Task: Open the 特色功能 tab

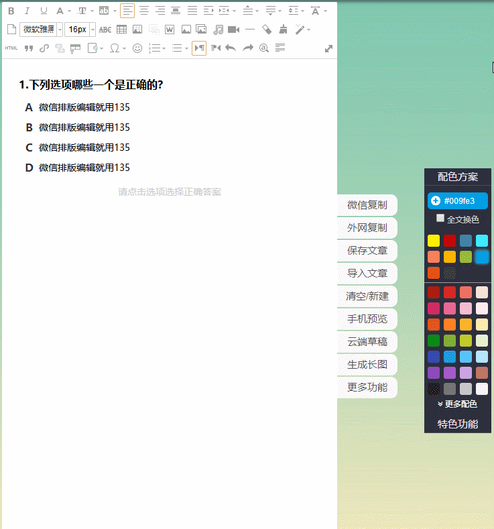Action: (458, 424)
